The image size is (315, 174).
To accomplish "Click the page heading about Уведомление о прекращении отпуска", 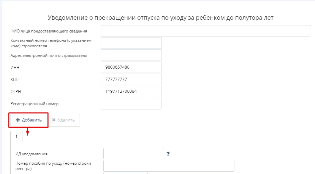I will tap(161, 18).
